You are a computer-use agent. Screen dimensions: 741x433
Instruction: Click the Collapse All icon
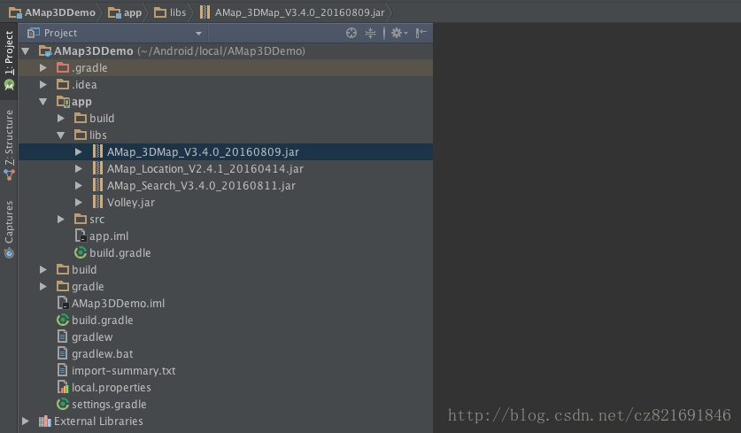coord(370,33)
